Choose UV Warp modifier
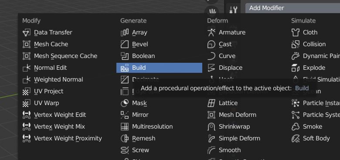Screen dimensions: 340x160 point(46,103)
